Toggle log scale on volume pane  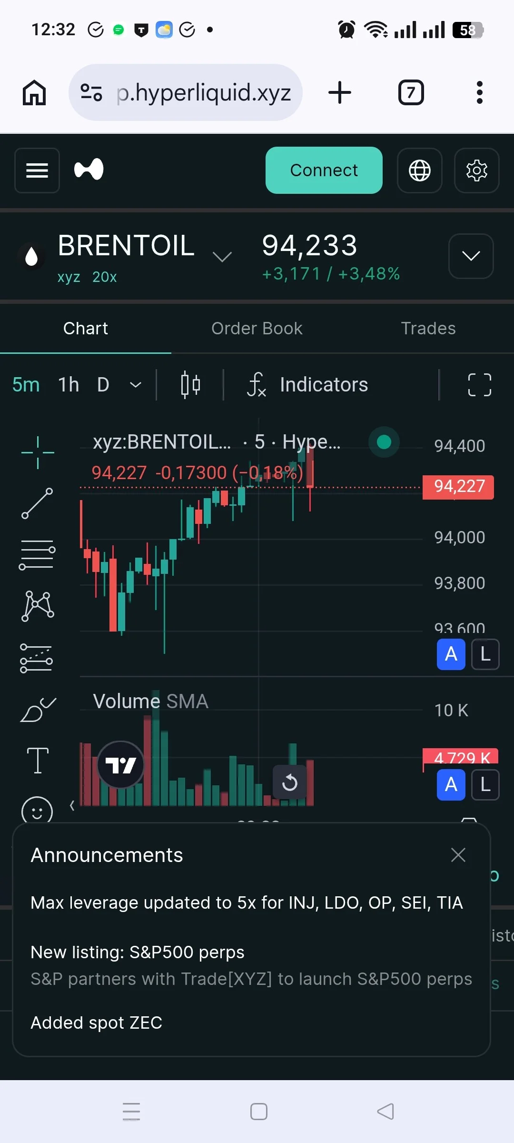[485, 785]
